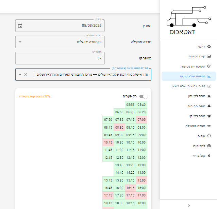Click the לתרומות donation icon
This screenshot has height=209, width=217.
click(209, 146)
